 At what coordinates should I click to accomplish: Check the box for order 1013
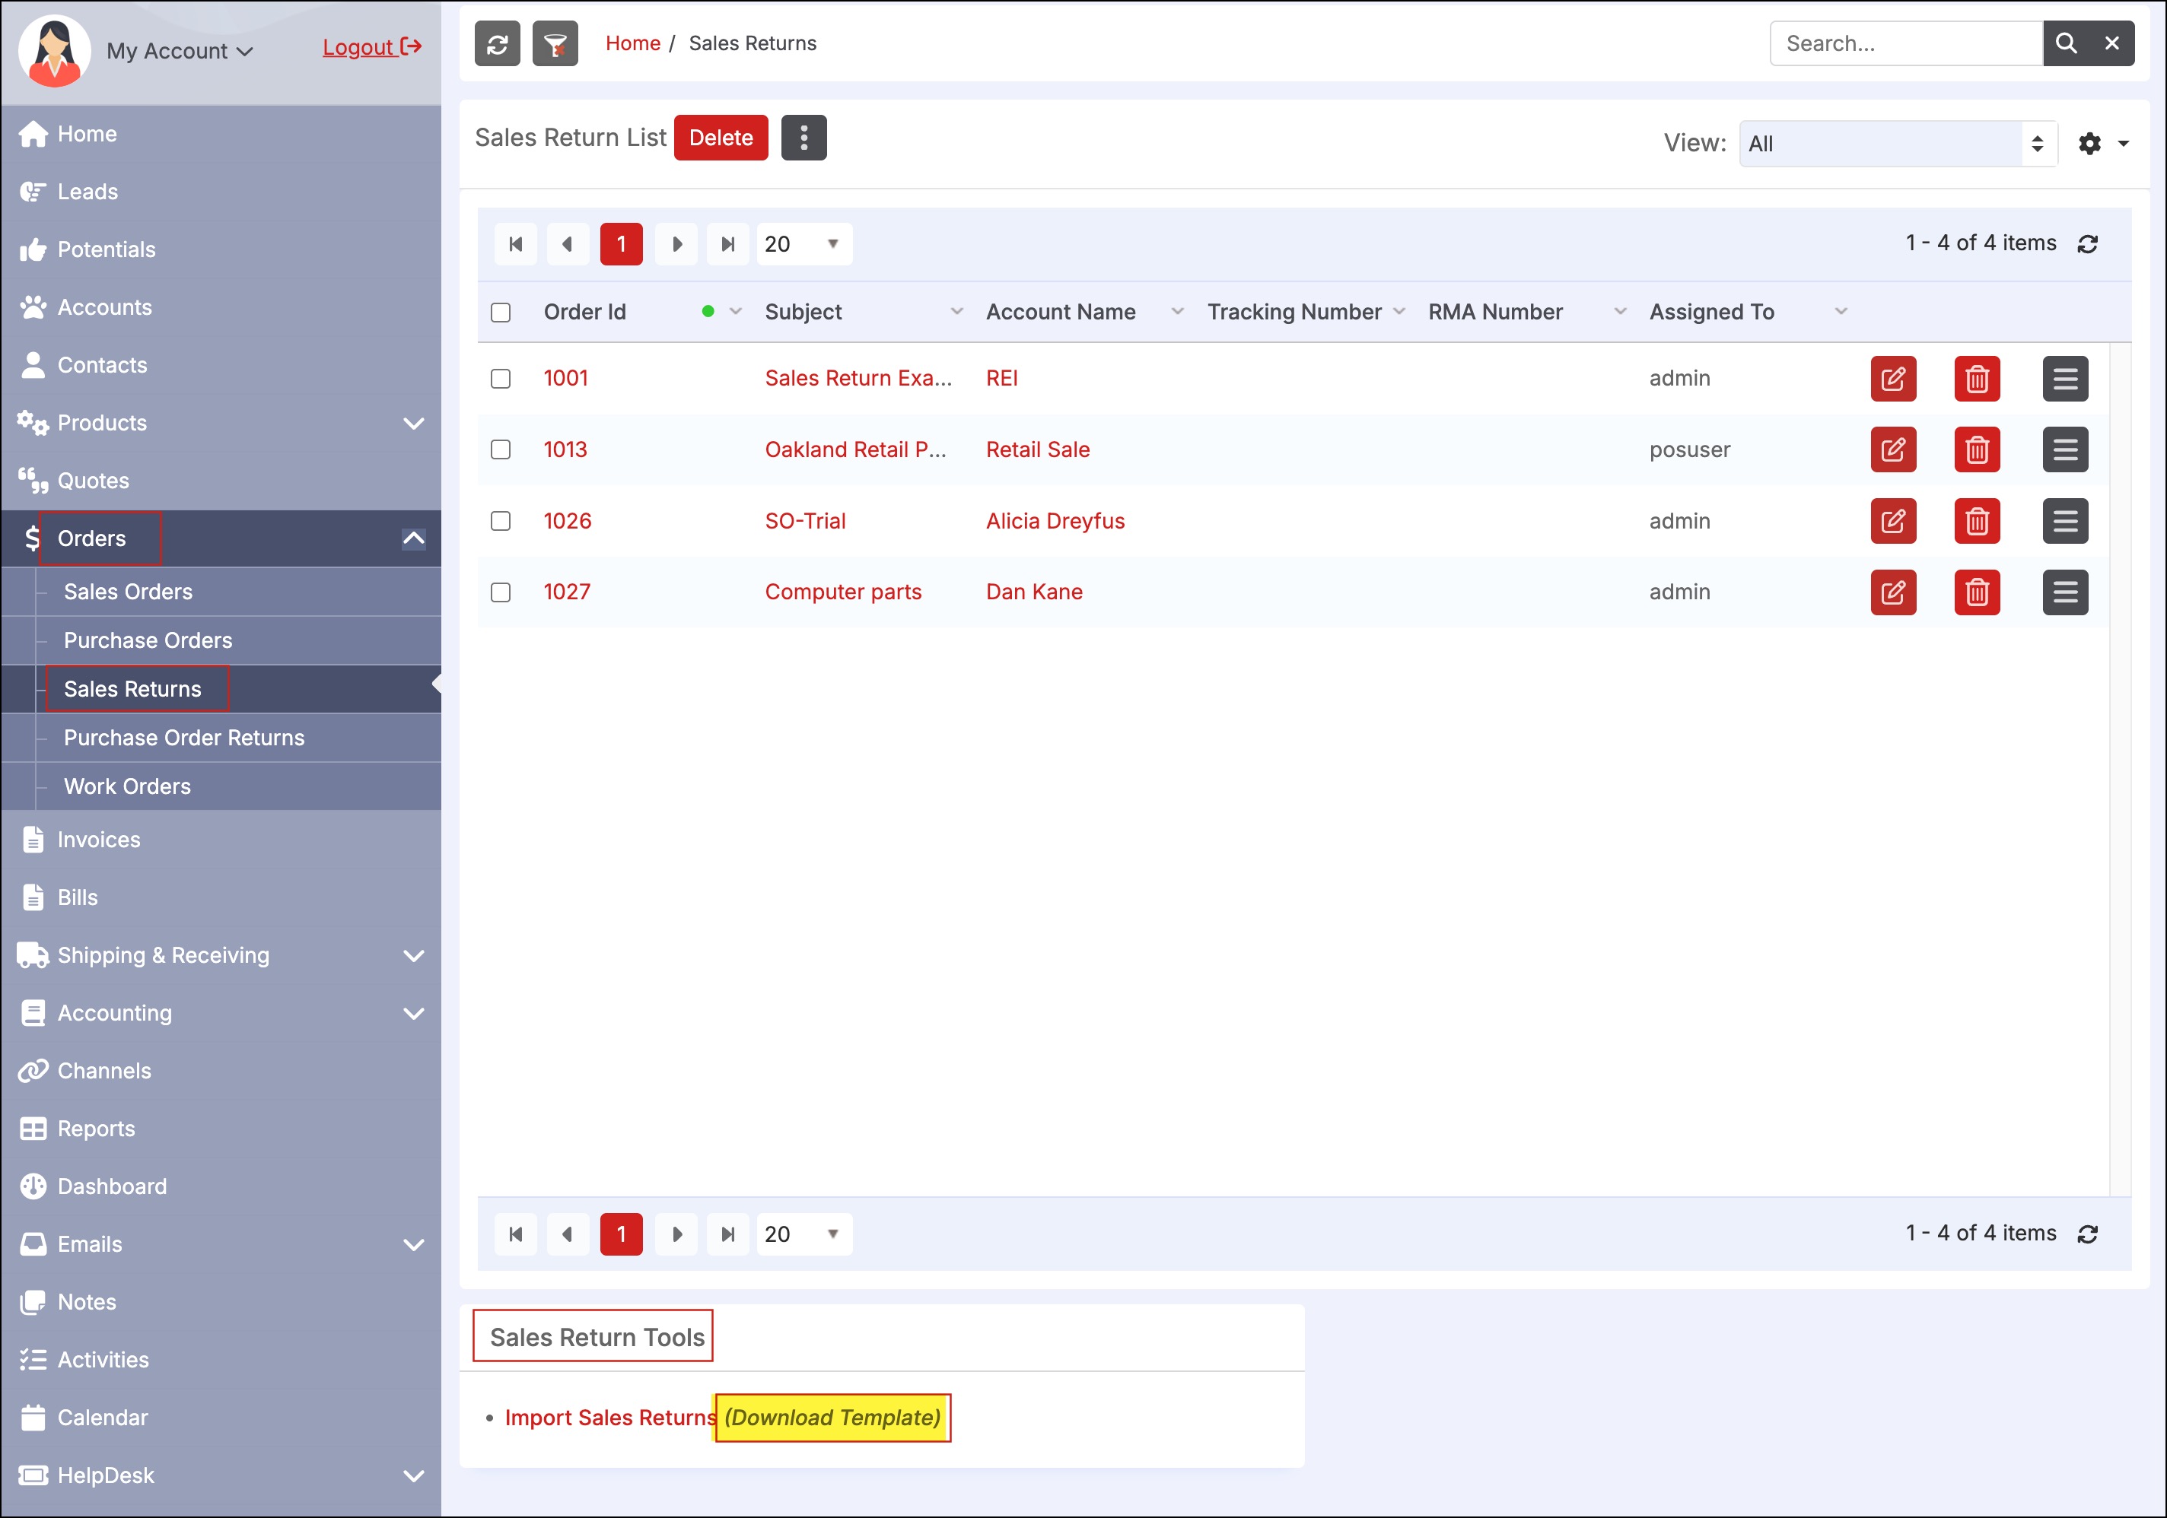(x=501, y=449)
